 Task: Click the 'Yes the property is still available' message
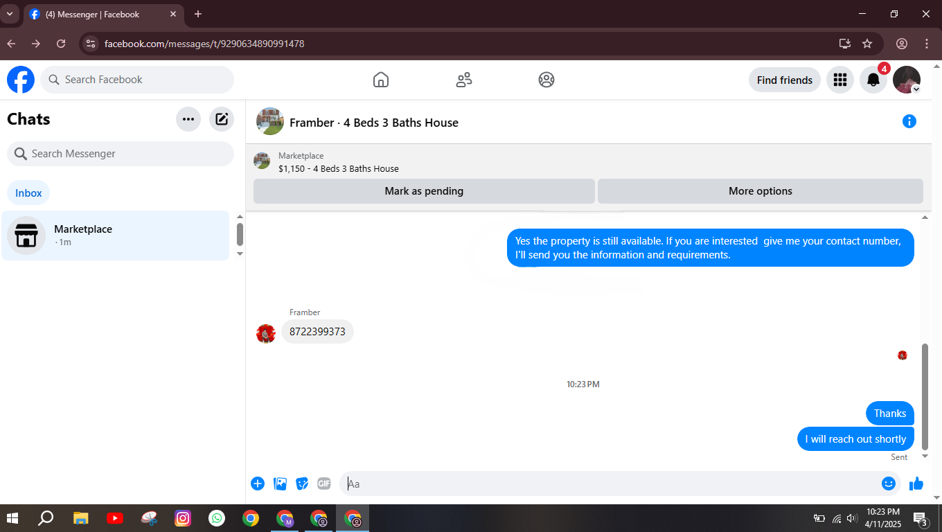[x=711, y=248]
